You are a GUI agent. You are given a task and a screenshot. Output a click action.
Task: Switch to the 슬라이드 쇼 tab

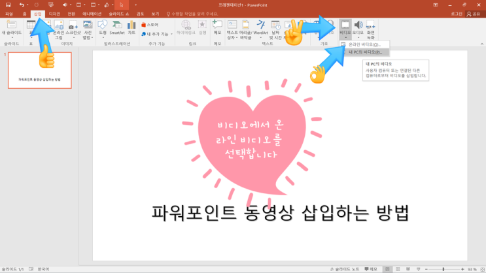pos(118,14)
